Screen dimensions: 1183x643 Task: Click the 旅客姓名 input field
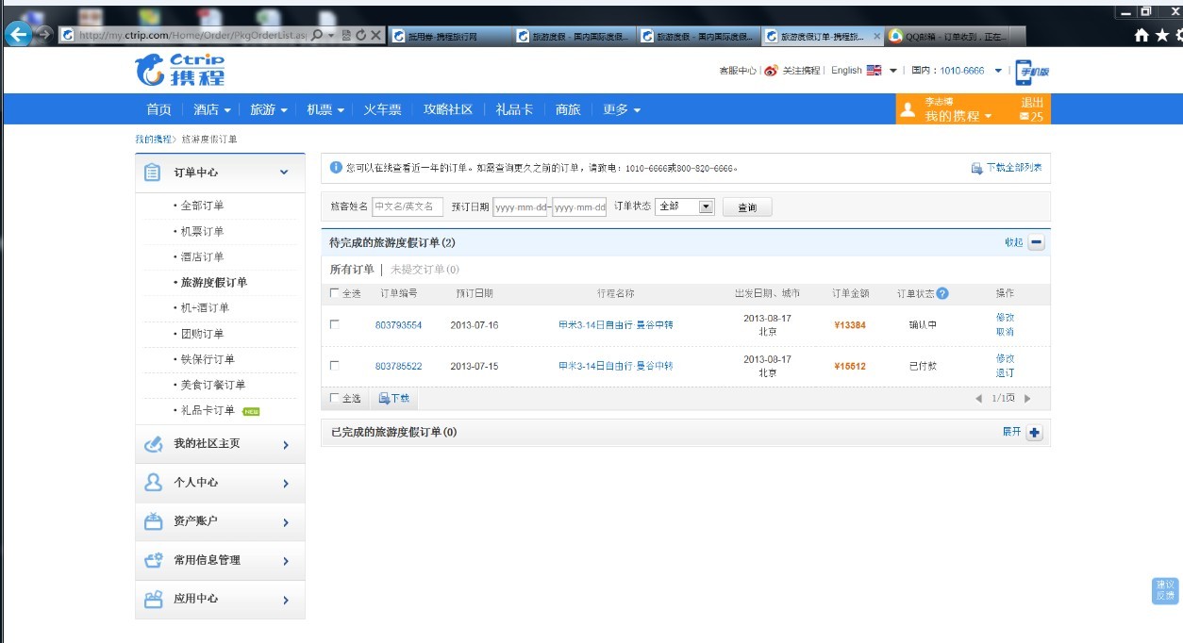coord(406,206)
